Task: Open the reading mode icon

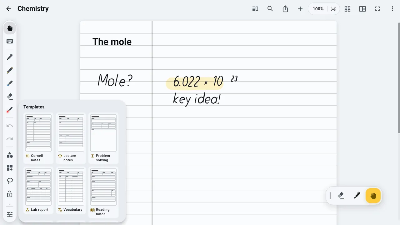Action: 255,9
